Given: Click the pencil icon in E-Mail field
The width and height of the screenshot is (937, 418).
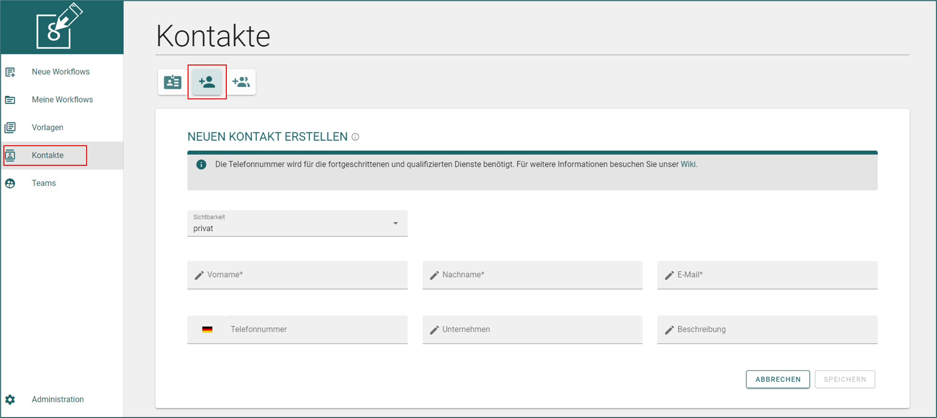Looking at the screenshot, I should [669, 276].
